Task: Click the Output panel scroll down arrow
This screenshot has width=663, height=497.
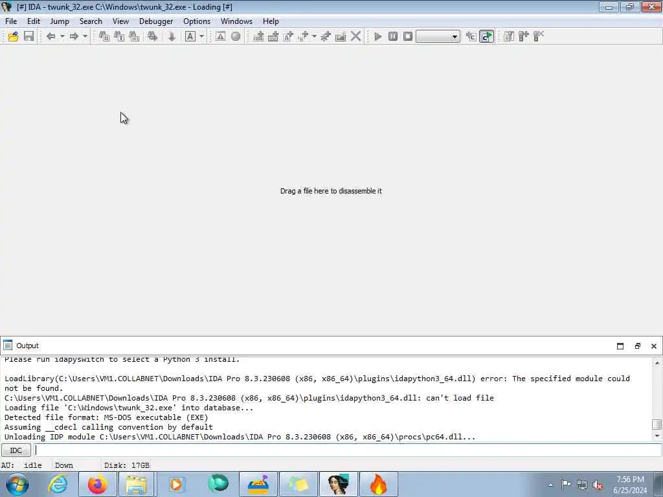Action: pos(657,436)
